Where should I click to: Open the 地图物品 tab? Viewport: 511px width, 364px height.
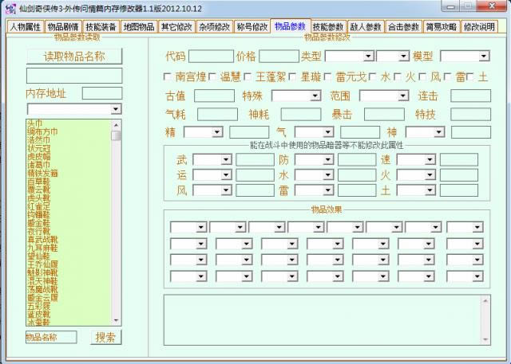(139, 26)
